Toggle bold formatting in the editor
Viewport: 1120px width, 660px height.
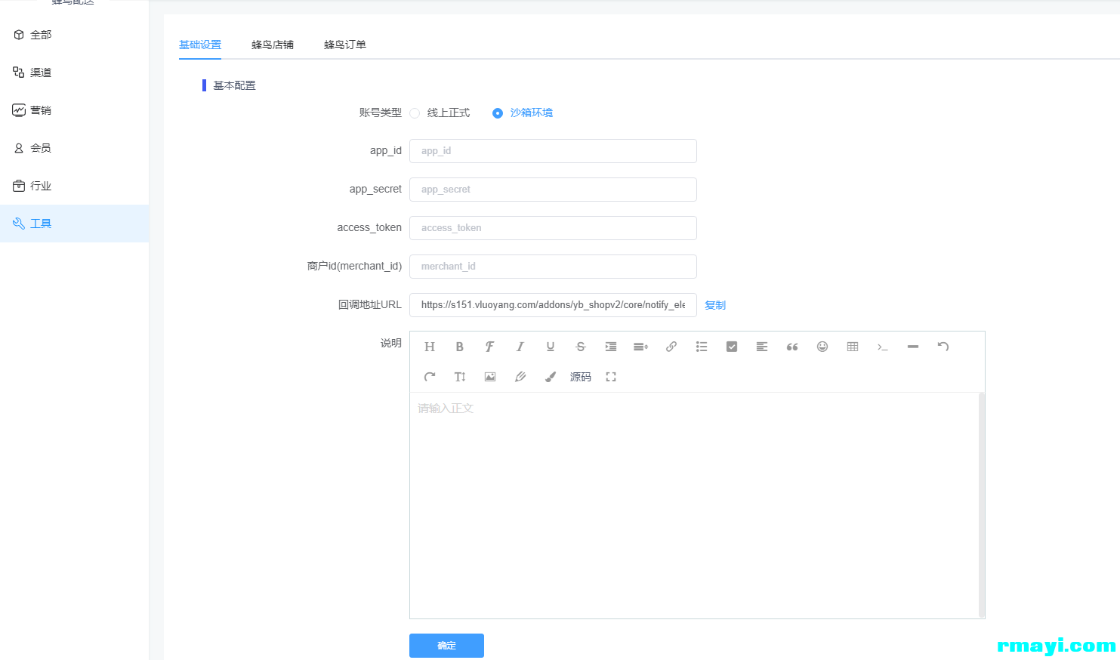(x=459, y=347)
